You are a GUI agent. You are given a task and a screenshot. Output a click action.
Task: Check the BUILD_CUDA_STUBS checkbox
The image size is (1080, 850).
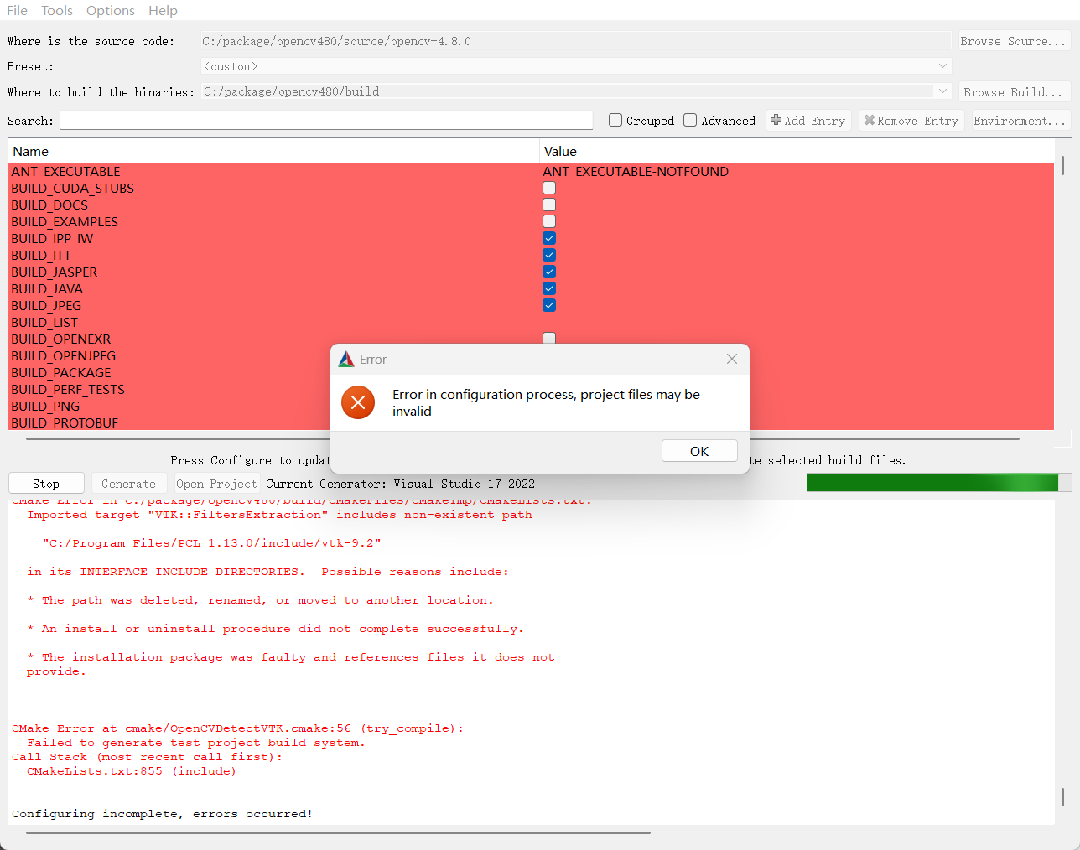549,188
